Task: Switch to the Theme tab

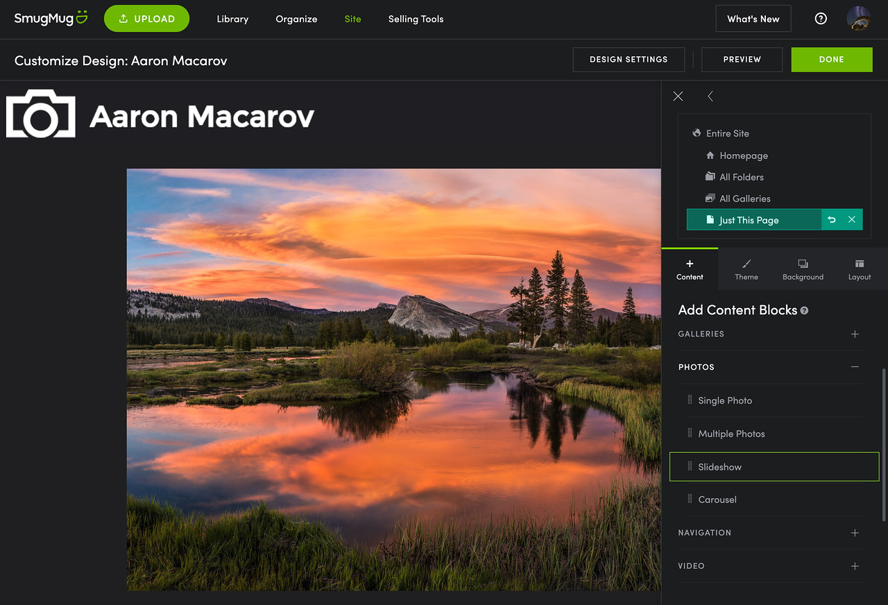Action: coord(746,269)
